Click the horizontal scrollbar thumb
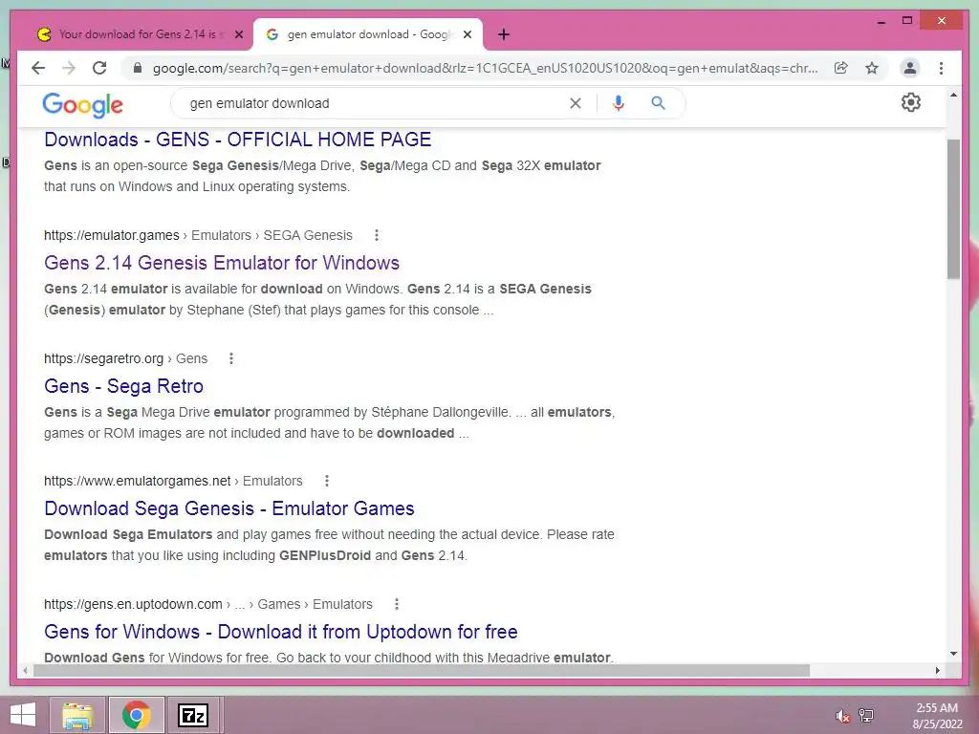Image resolution: width=979 pixels, height=734 pixels. point(422,670)
